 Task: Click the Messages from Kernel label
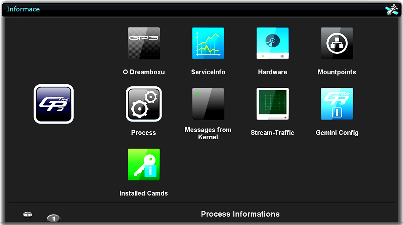click(208, 133)
